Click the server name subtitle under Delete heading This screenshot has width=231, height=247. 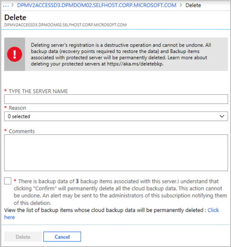[65, 25]
